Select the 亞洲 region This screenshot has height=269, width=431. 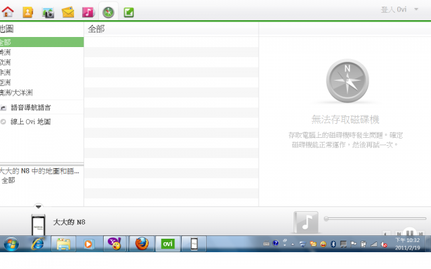coord(5,83)
